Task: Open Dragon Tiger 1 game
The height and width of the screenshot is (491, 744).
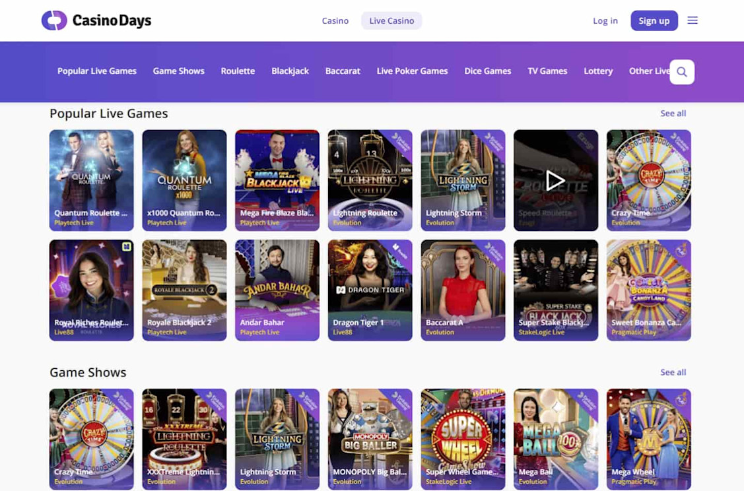Action: [x=370, y=290]
